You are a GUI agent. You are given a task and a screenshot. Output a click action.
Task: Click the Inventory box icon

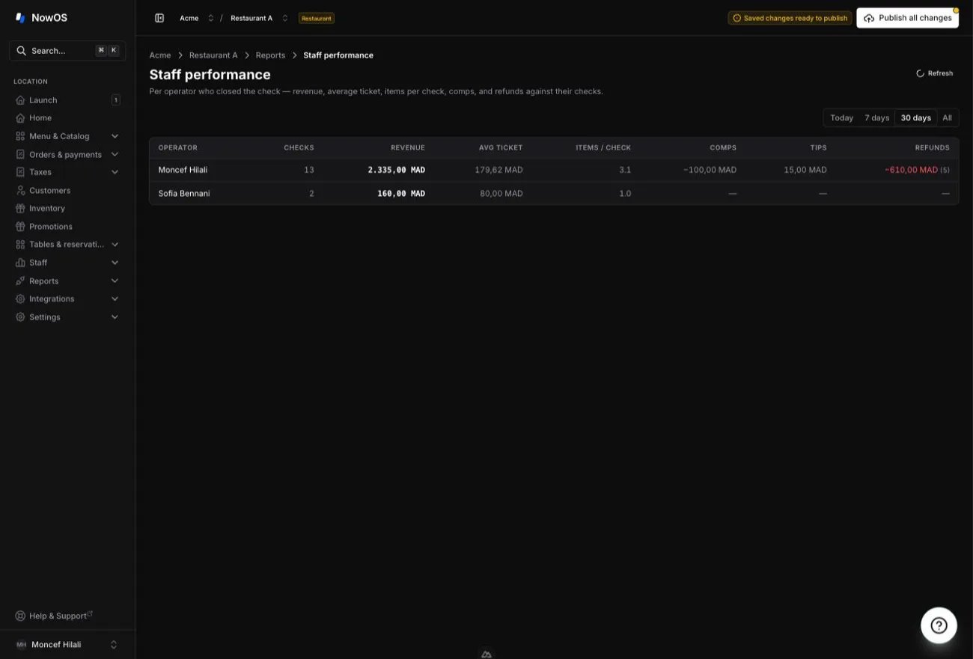[20, 209]
